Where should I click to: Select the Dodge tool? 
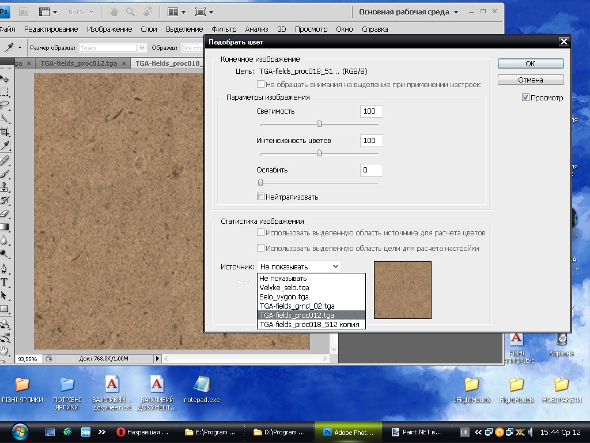[x=5, y=254]
